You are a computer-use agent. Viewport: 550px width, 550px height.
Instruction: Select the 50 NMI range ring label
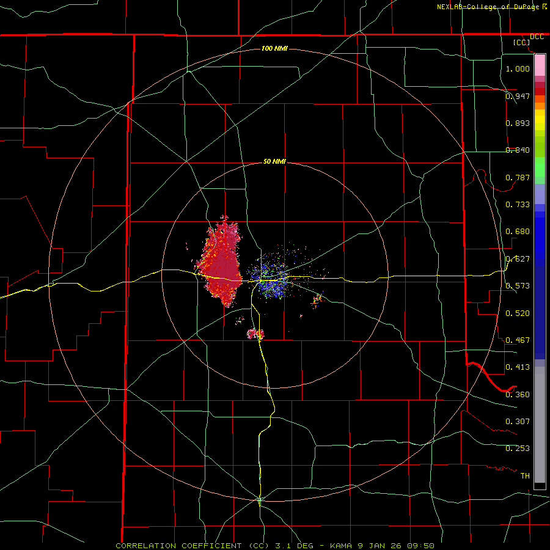pos(274,161)
